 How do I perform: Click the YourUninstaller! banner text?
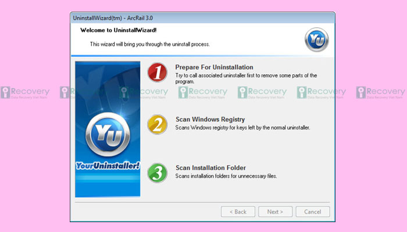[x=108, y=165]
